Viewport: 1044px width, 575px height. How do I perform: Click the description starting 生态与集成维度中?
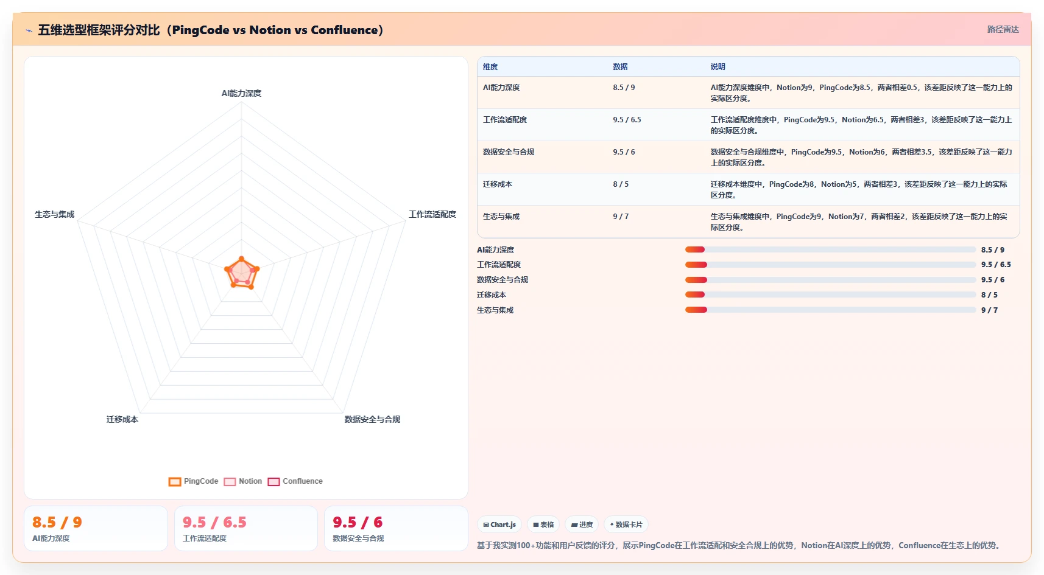point(859,222)
